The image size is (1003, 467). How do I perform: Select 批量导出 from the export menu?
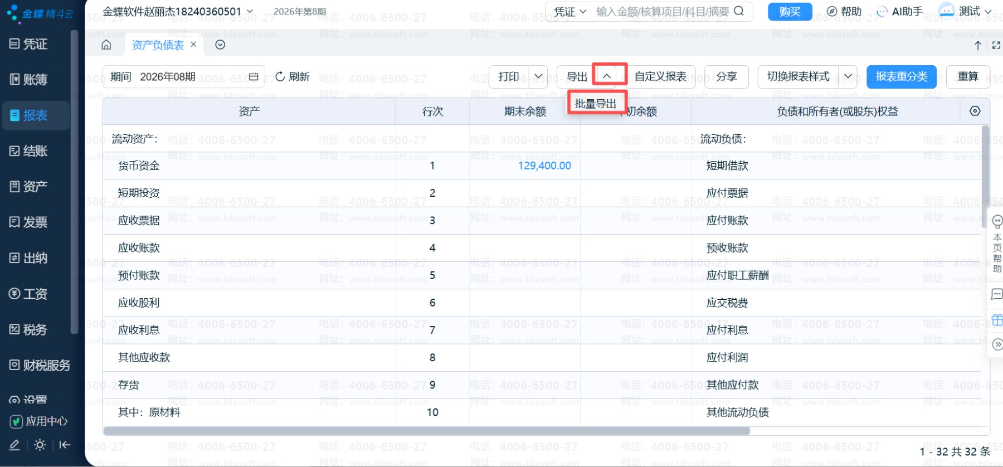596,104
